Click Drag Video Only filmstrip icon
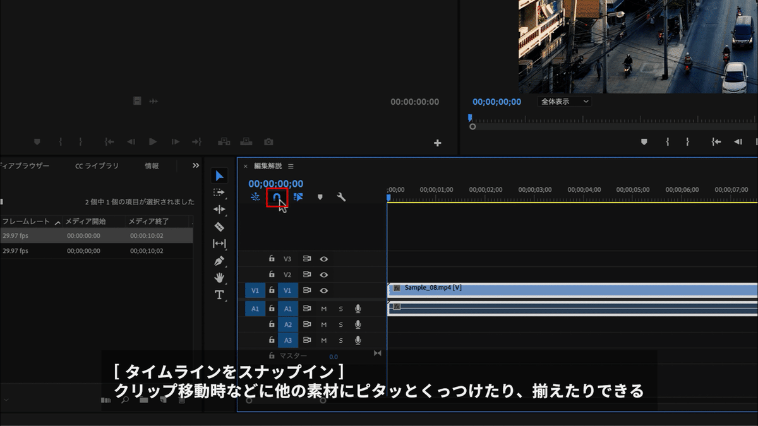 coord(137,101)
